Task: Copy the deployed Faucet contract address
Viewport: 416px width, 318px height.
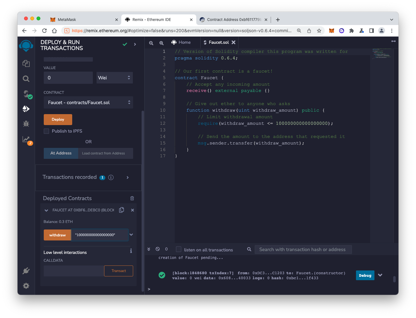Action: [122, 210]
